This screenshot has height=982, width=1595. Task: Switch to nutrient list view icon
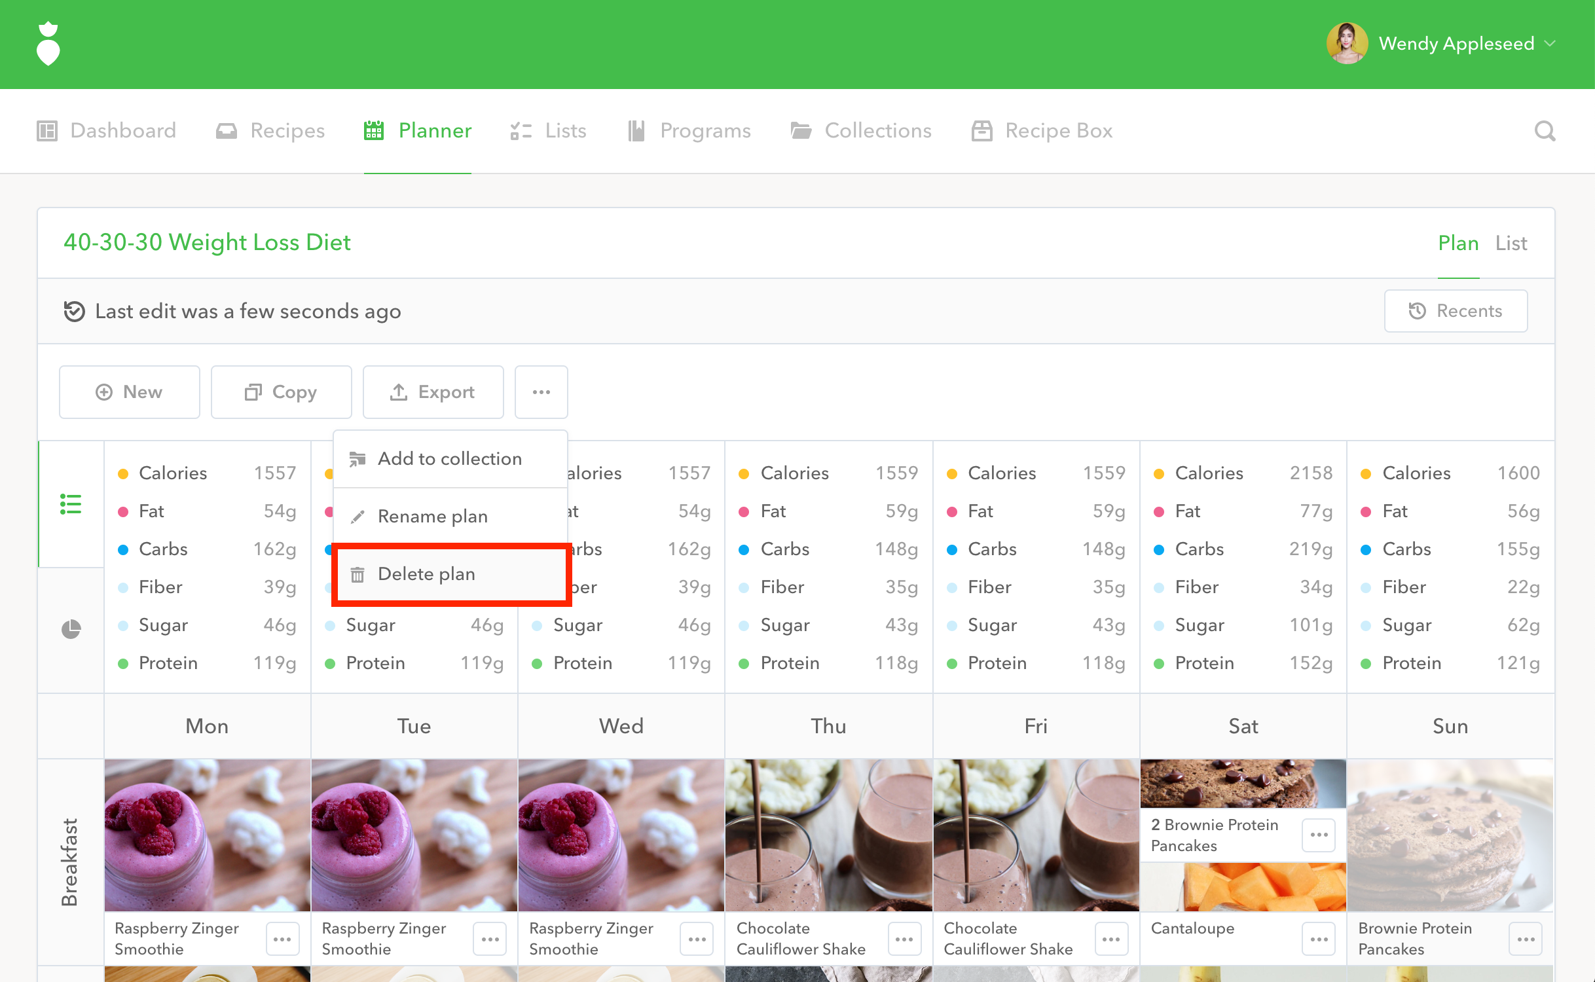tap(71, 504)
